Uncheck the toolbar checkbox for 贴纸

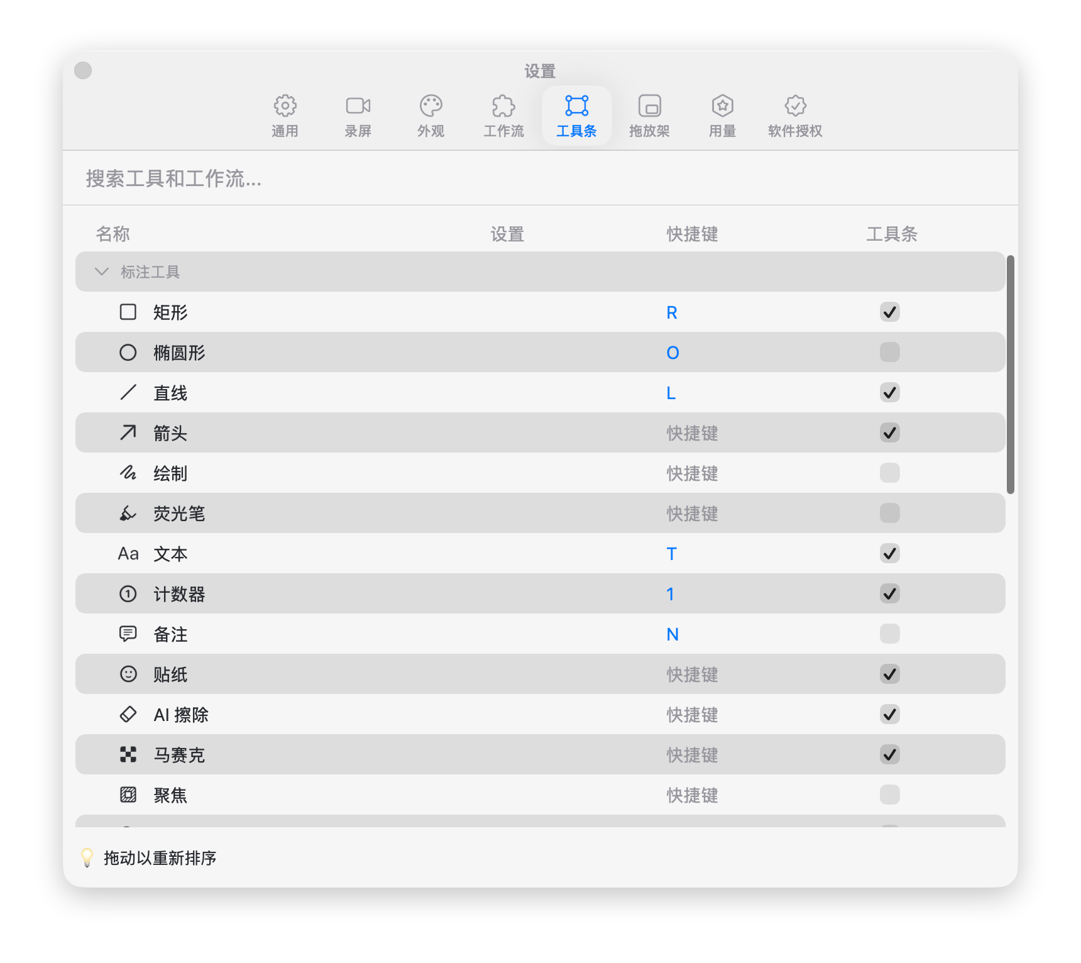tap(890, 674)
